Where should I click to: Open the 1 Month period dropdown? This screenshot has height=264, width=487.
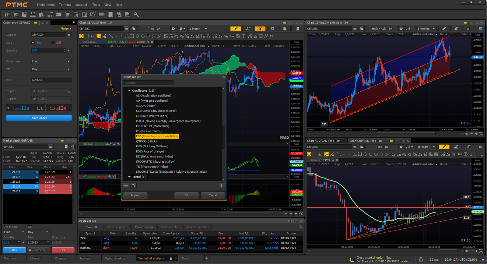(198, 29)
